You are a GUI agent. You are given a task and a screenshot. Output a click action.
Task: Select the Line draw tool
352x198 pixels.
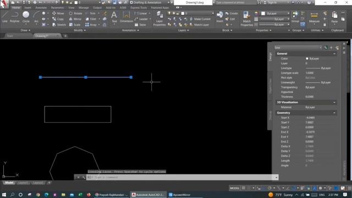coord(5,17)
